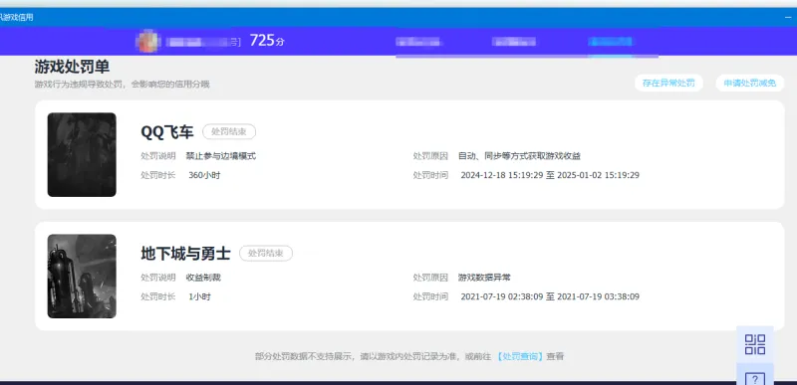
Task: Click the blurred user avatar
Action: click(148, 41)
